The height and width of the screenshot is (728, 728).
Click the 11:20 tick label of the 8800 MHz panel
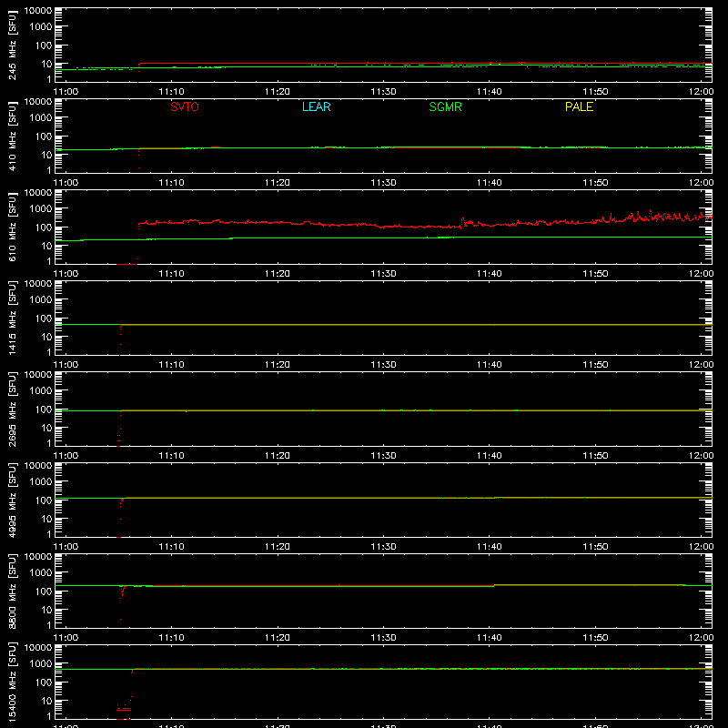click(x=278, y=638)
